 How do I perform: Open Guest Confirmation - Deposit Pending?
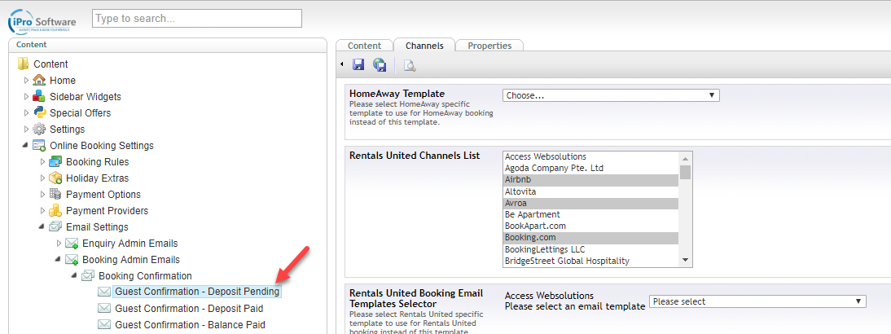tap(197, 292)
